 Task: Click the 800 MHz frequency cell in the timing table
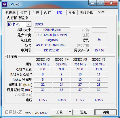pyautogui.click(x=99, y=64)
